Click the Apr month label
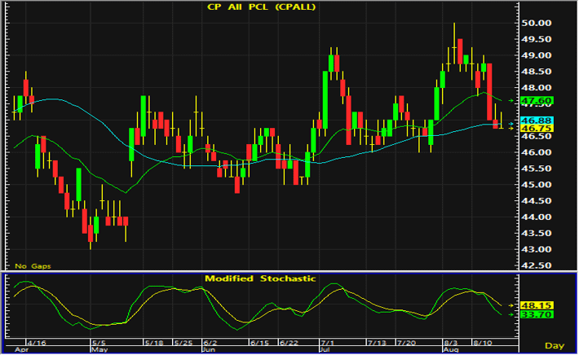This screenshot has width=579, height=355. coord(21,349)
